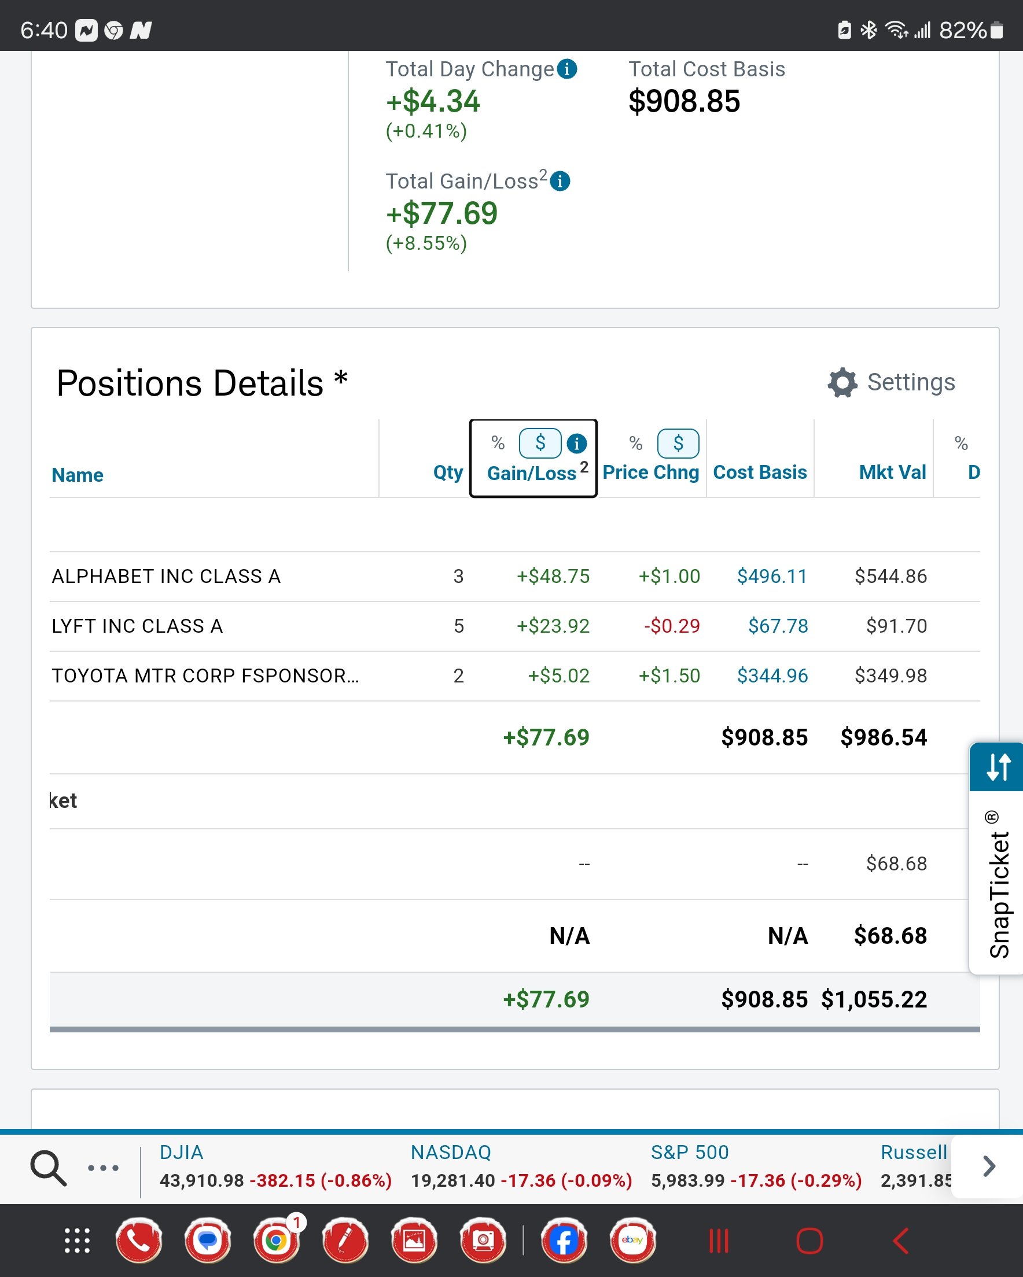
Task: Switch Price Chng column to percent
Action: click(635, 443)
